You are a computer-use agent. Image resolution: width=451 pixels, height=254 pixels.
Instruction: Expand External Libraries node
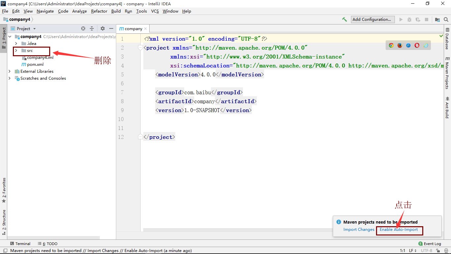point(10,71)
